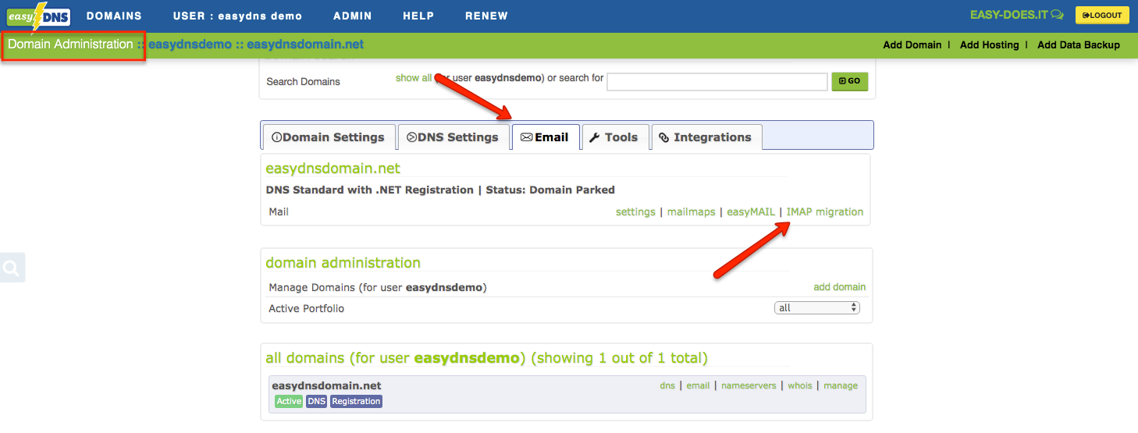Viewport: 1138px width, 433px height.
Task: Click the yellow LOGOUT button
Action: [1102, 15]
